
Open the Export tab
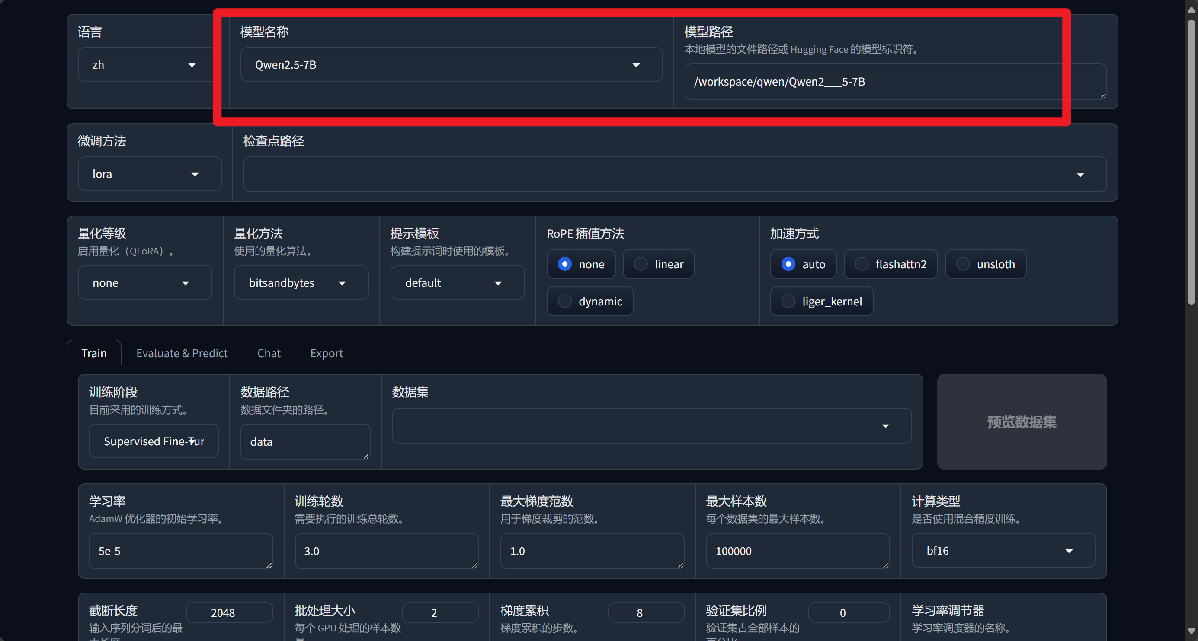pyautogui.click(x=327, y=353)
